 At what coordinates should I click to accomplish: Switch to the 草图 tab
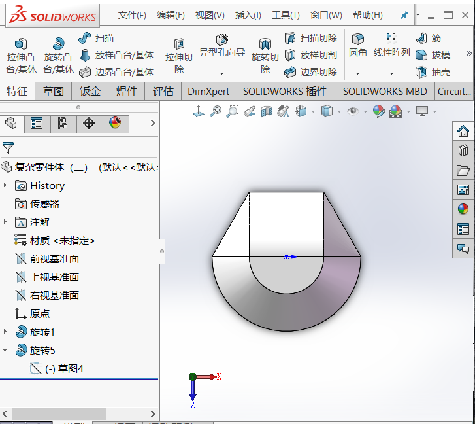coord(54,92)
